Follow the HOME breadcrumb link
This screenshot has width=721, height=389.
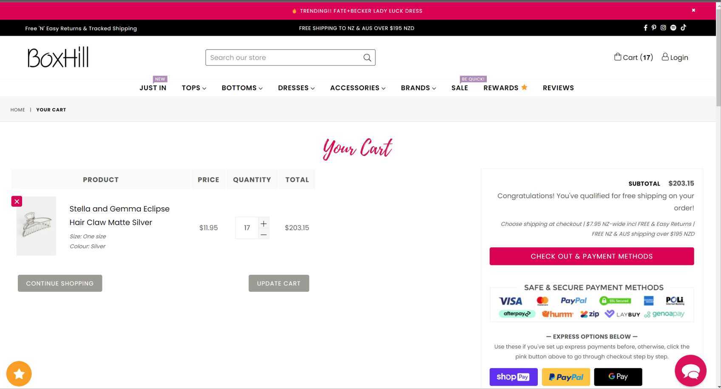(17, 110)
